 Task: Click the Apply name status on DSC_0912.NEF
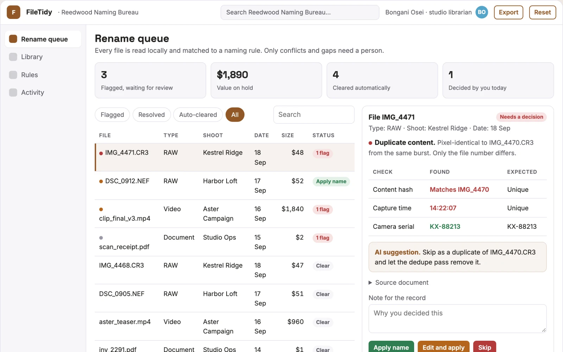[331, 181]
